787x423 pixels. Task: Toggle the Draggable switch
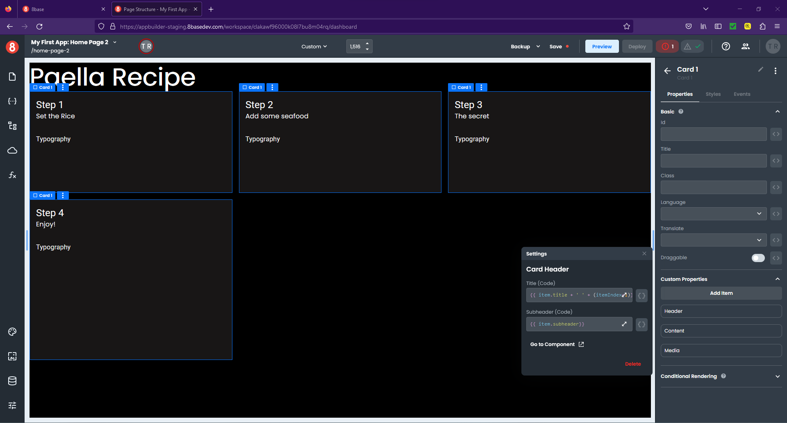pyautogui.click(x=758, y=258)
